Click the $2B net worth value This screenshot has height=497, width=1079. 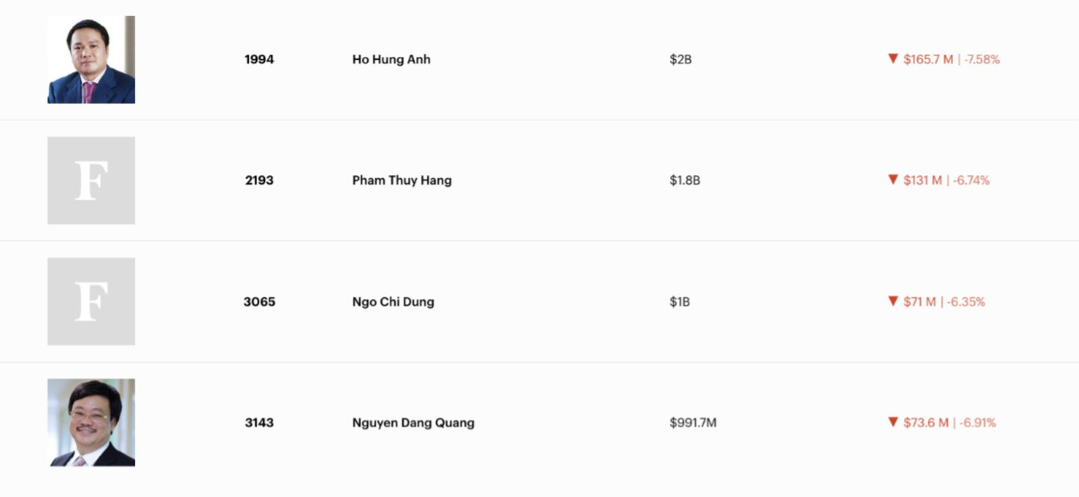click(x=680, y=60)
